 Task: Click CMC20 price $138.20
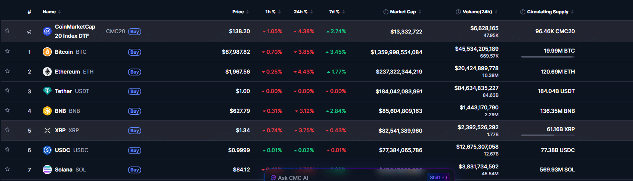point(239,31)
